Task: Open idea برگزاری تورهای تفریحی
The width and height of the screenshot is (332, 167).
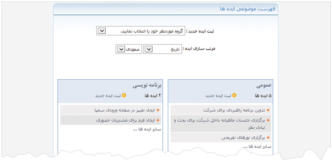Action: click(243, 137)
